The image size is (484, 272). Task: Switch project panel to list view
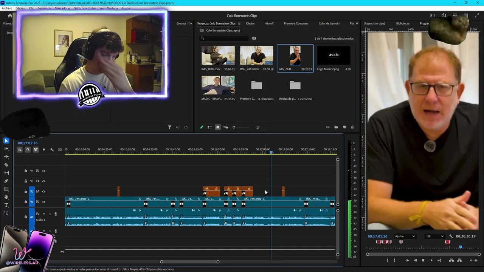click(x=209, y=127)
